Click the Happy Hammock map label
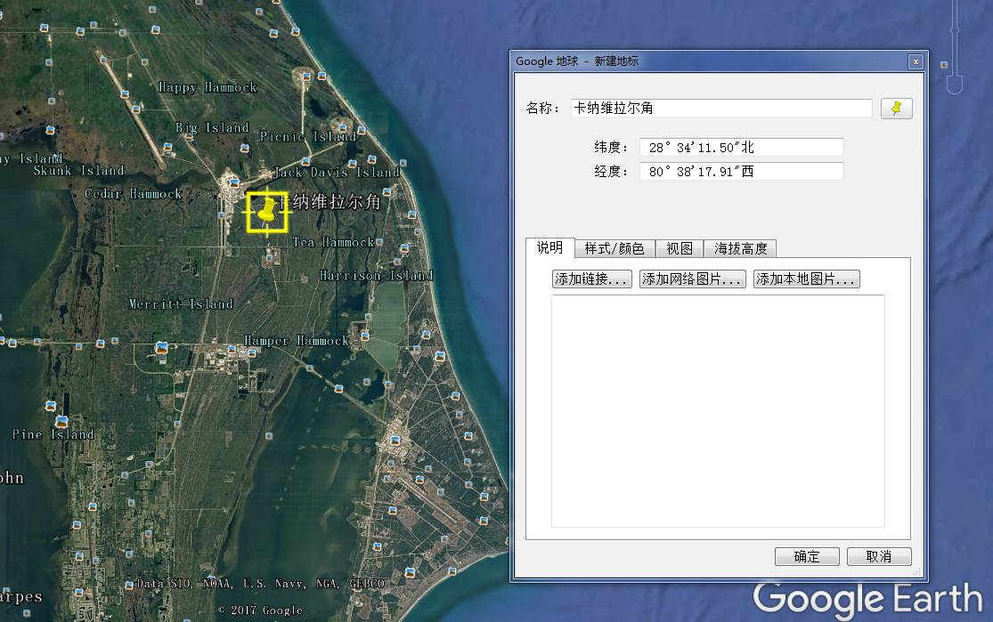 click(208, 87)
